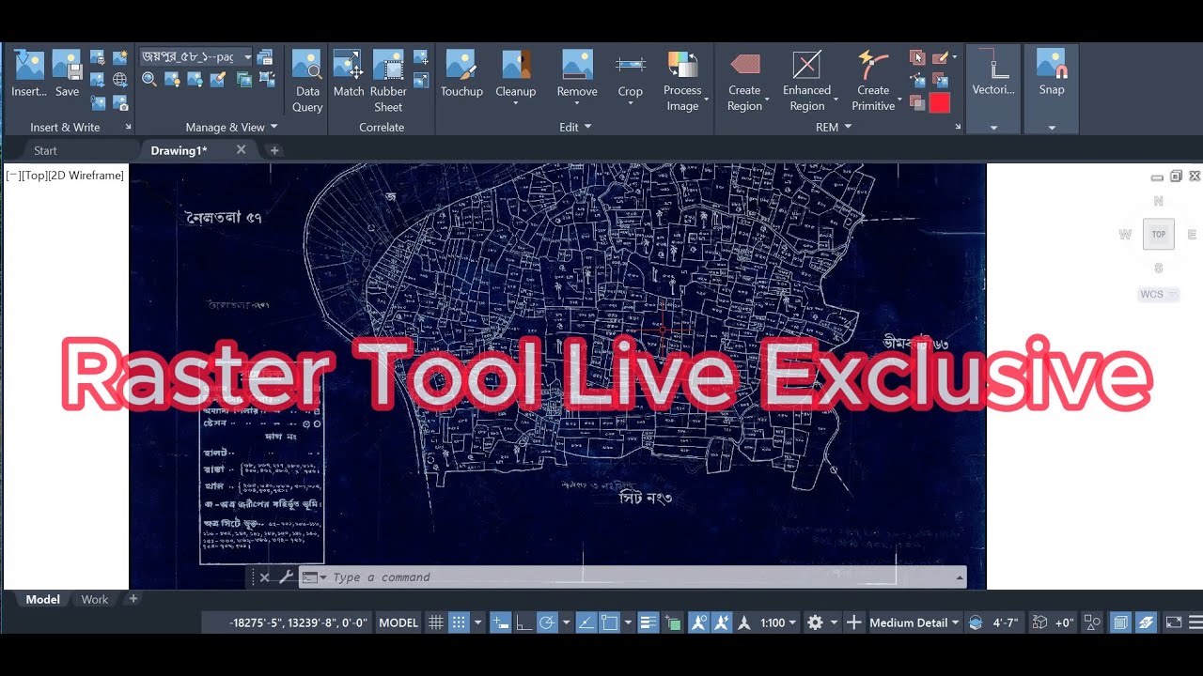Viewport: 1203px width, 676px height.
Task: Click the Create Region tool
Action: (x=745, y=81)
